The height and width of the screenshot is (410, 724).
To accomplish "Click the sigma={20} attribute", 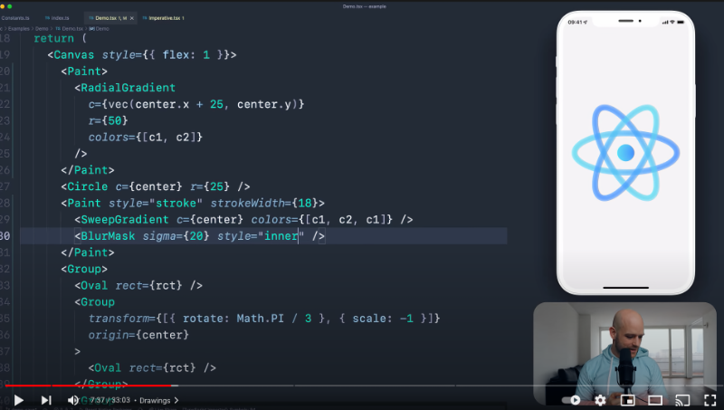I will pyautogui.click(x=176, y=236).
